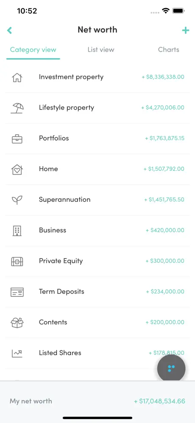Tap the Contents open box icon
195x423 pixels.
click(17, 323)
